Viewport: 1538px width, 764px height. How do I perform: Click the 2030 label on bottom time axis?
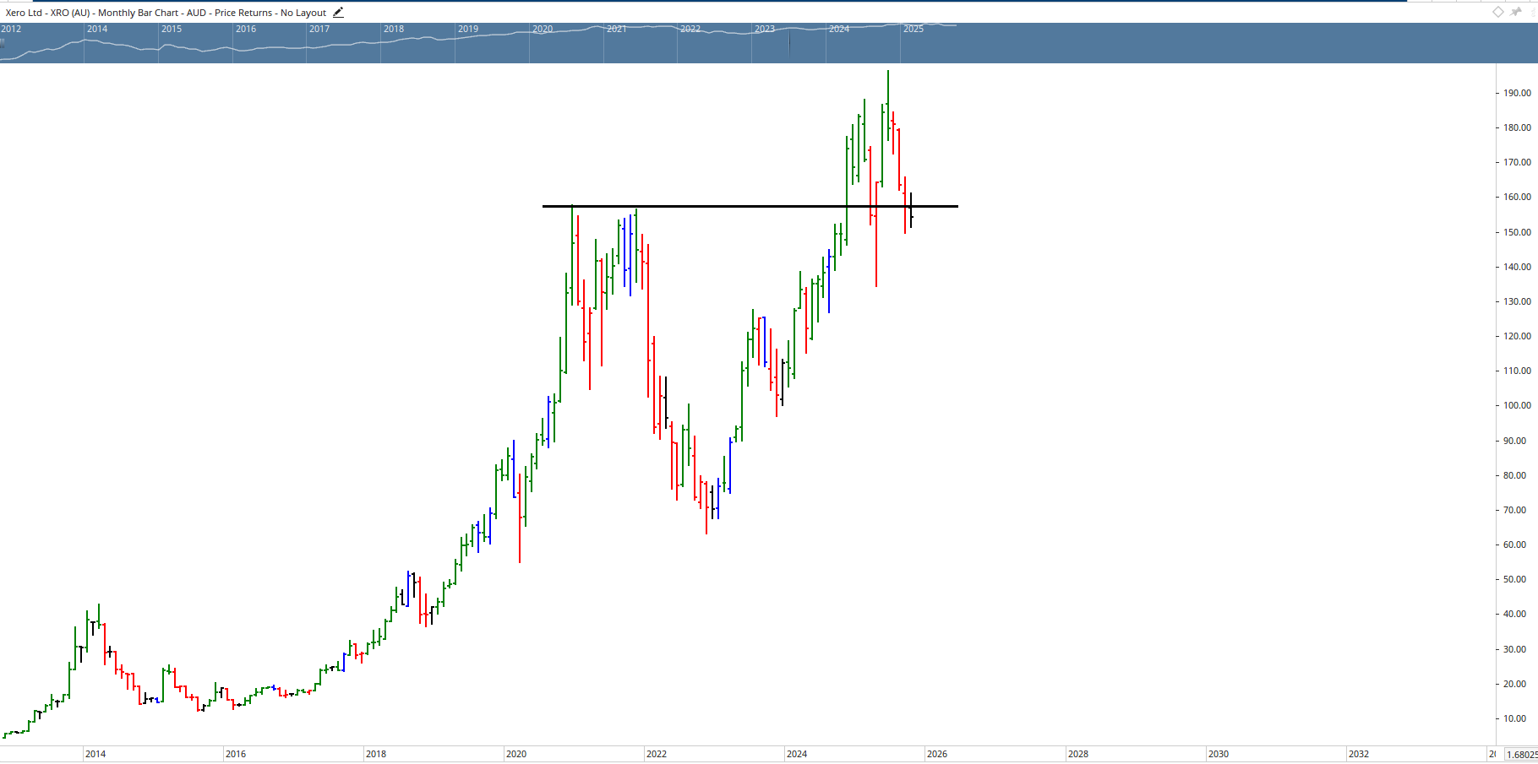1218,754
